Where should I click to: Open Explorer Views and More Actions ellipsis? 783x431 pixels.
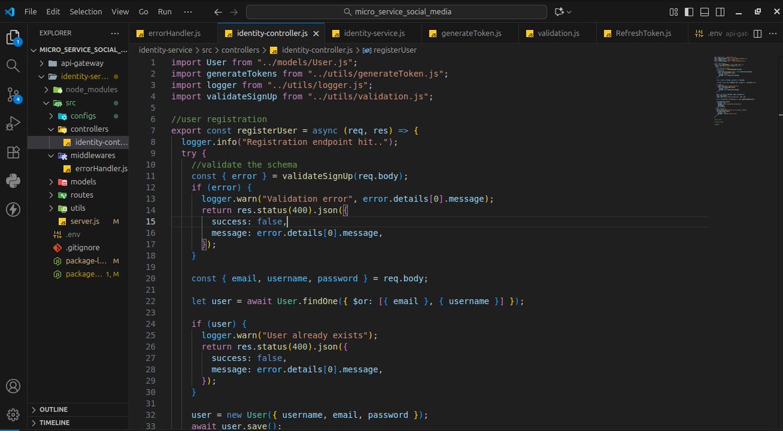(115, 33)
